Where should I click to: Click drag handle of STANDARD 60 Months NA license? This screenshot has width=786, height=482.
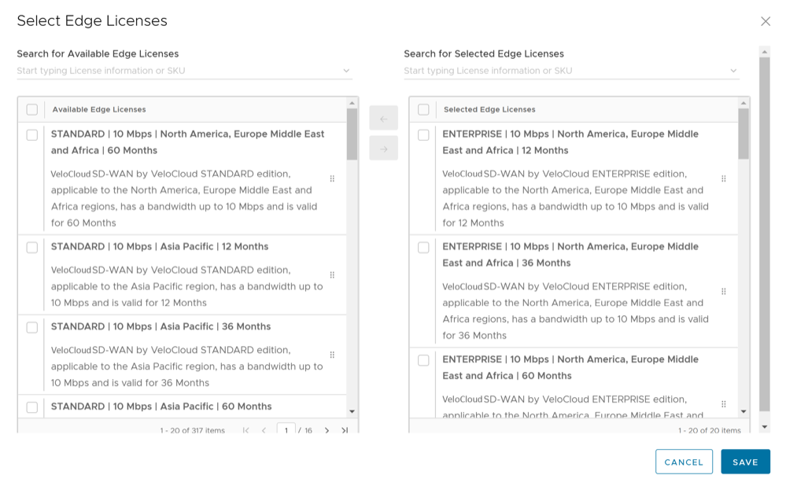coord(332,178)
